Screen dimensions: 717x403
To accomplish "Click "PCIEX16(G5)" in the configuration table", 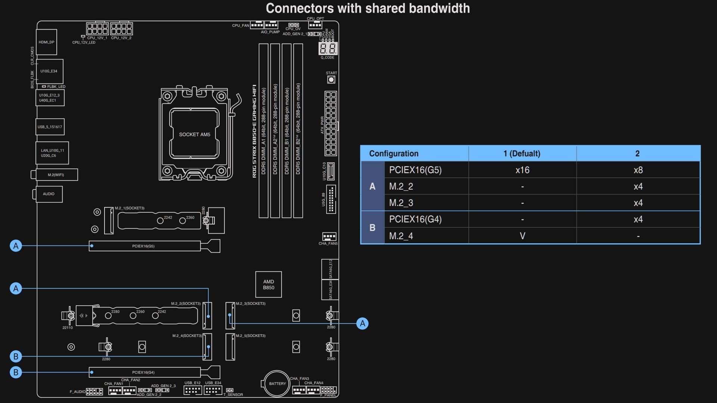I will coord(415,170).
